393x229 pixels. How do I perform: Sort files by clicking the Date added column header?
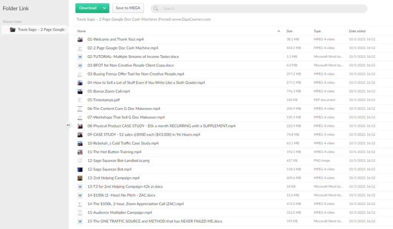(x=357, y=31)
